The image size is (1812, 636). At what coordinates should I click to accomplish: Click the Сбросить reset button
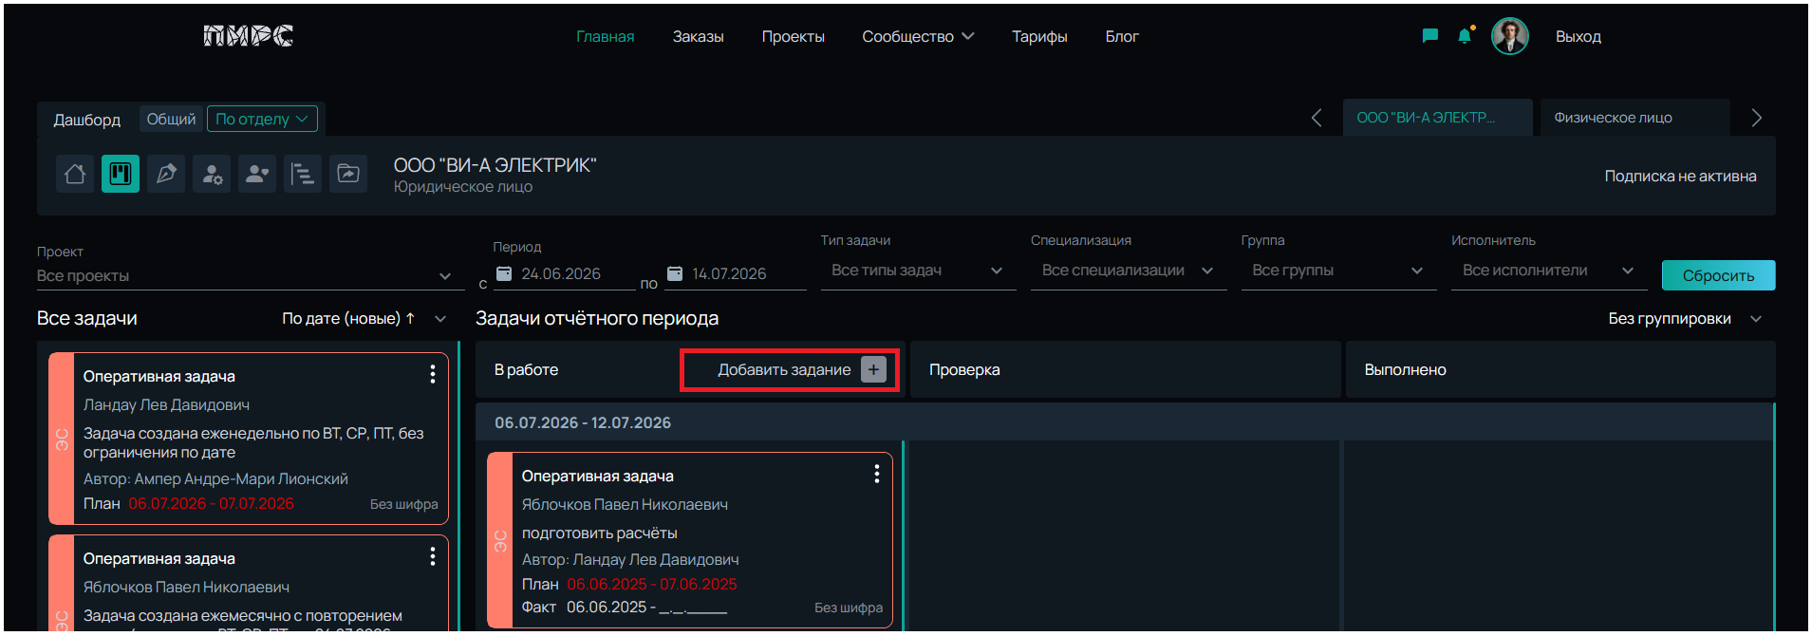[x=1718, y=275]
